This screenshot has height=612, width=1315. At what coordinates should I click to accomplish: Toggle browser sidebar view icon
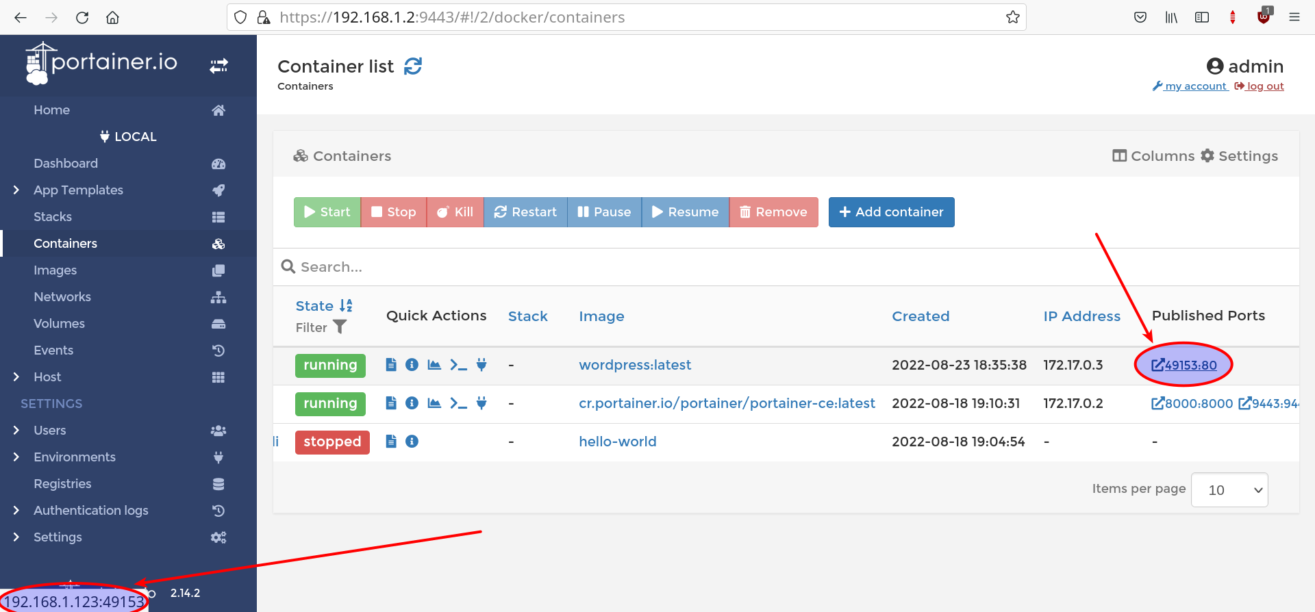[x=1202, y=17]
